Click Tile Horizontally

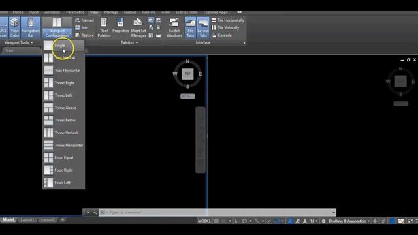click(228, 20)
